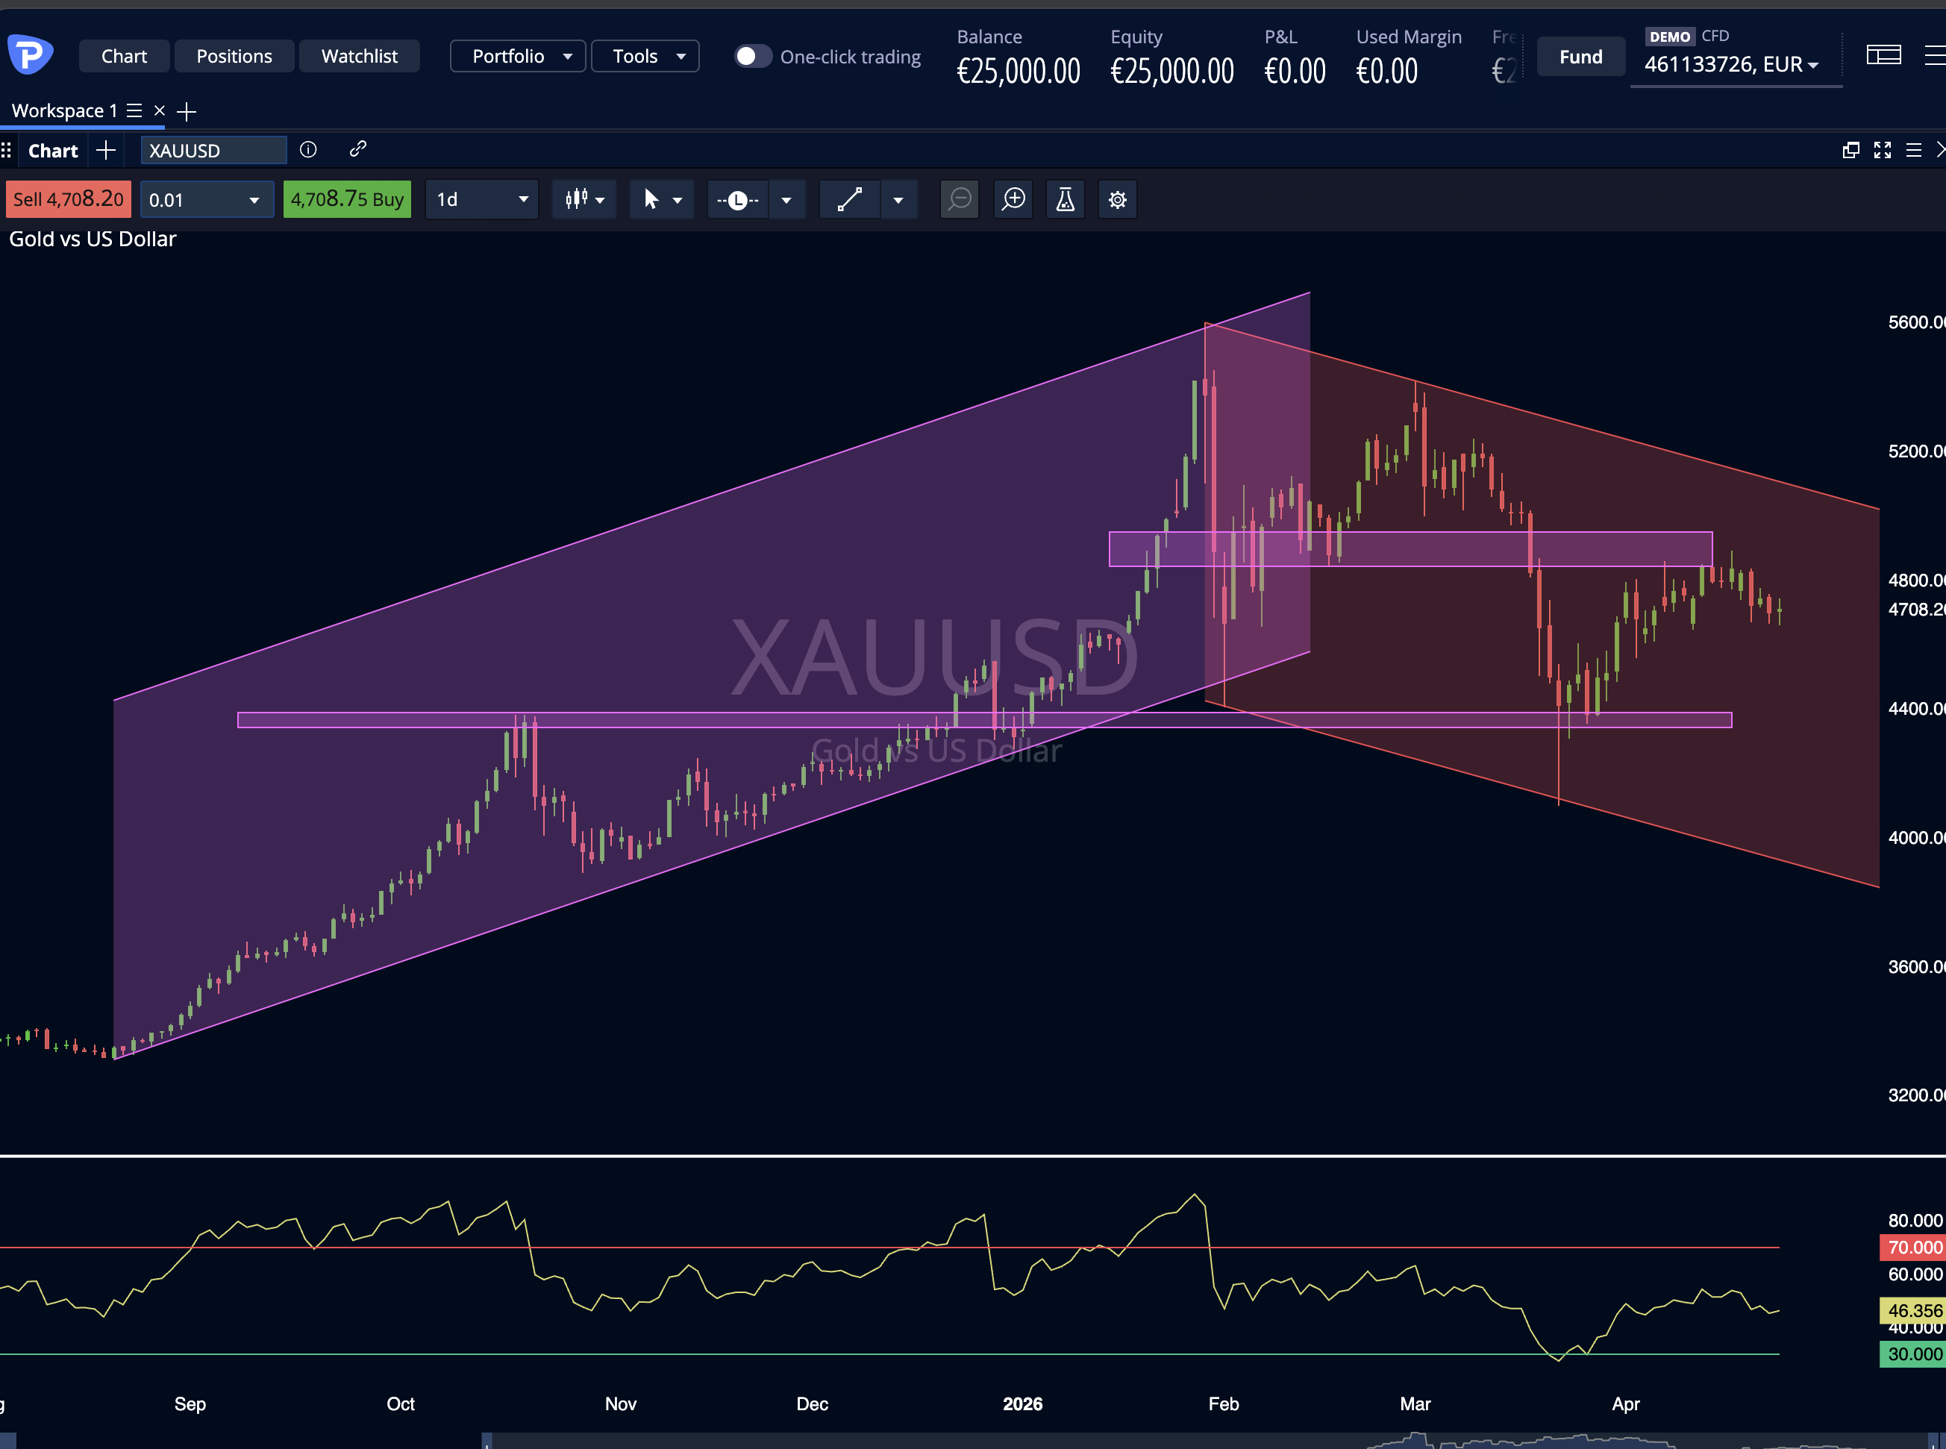
Task: Open the 0.01 lot size dropdown
Action: [x=206, y=200]
